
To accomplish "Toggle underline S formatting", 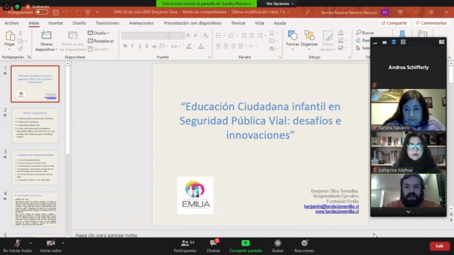I will pos(139,46).
